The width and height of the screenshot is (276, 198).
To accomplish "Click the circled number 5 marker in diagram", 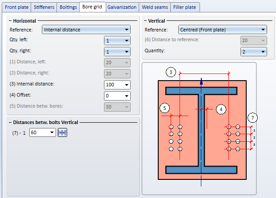I will point(164,108).
